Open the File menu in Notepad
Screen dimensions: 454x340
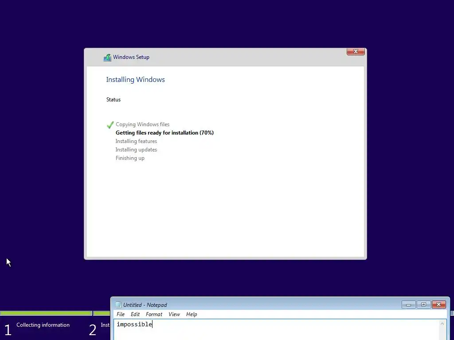coord(121,314)
